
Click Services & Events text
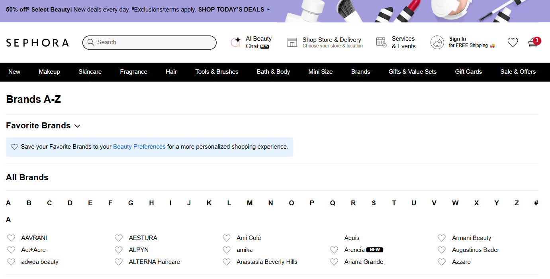[x=404, y=42]
